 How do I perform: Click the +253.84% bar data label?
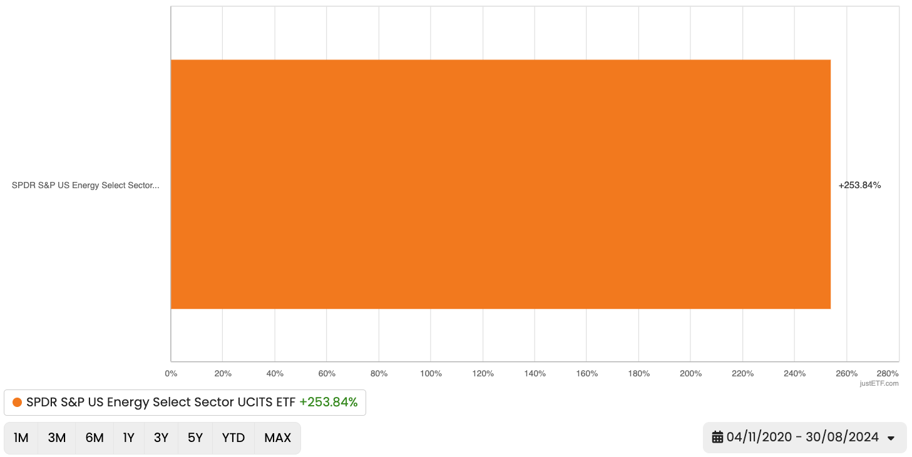(859, 185)
